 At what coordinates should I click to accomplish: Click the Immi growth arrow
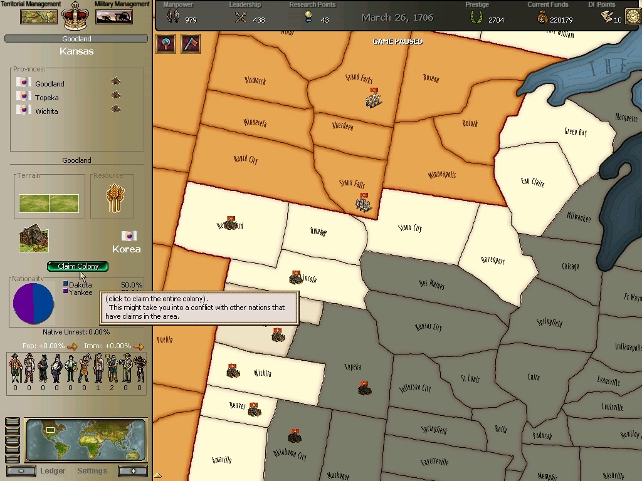coord(139,347)
